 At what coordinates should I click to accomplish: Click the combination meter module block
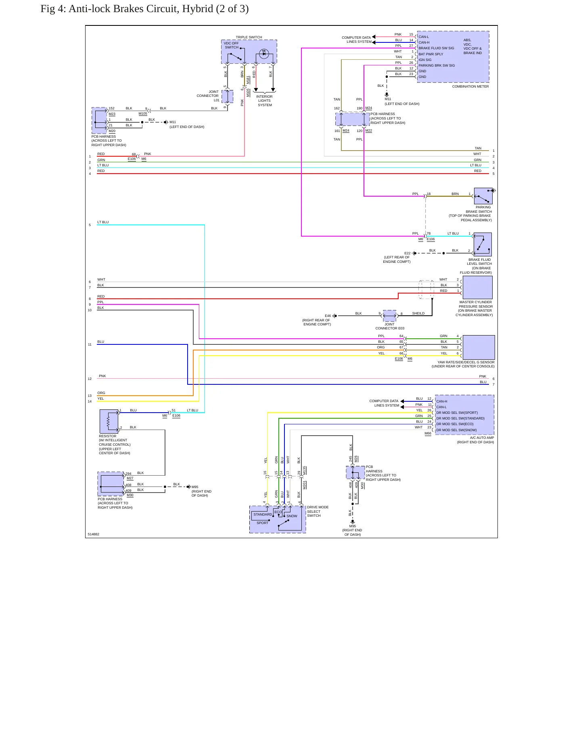453,57
